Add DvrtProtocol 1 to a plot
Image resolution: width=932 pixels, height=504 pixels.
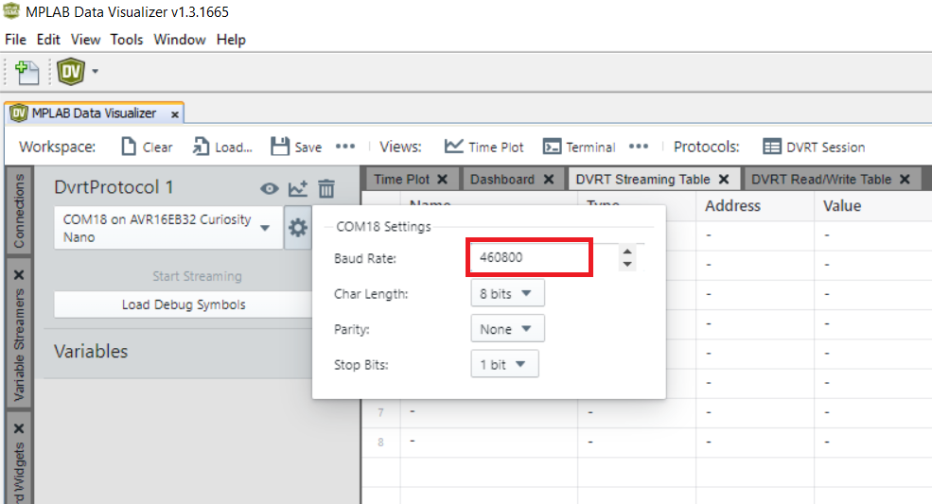tap(298, 188)
